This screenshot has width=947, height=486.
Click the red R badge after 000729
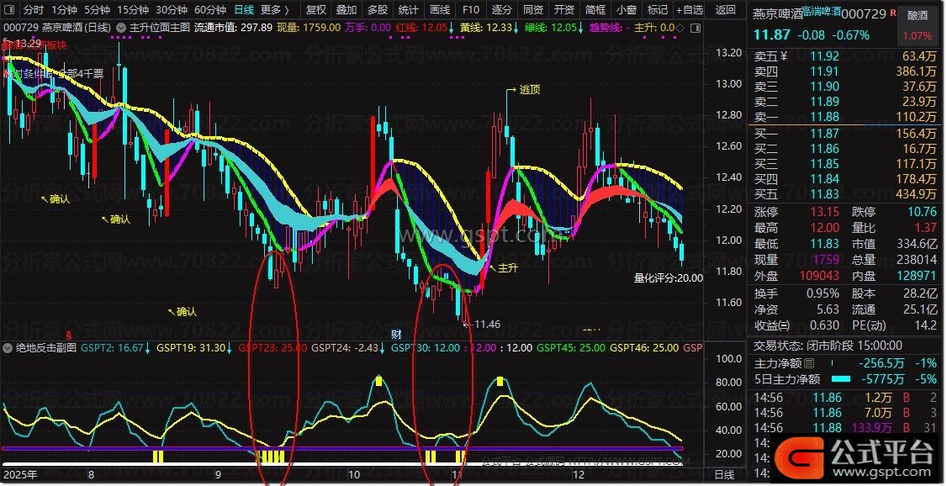893,14
